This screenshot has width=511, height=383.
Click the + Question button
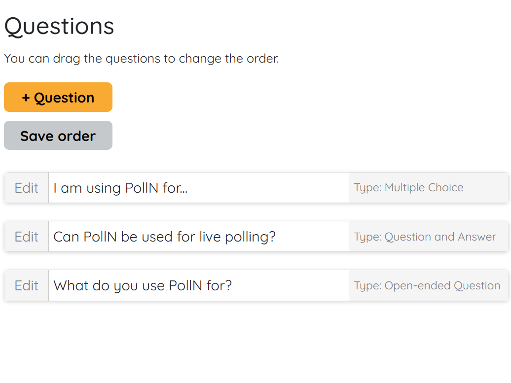click(x=58, y=97)
